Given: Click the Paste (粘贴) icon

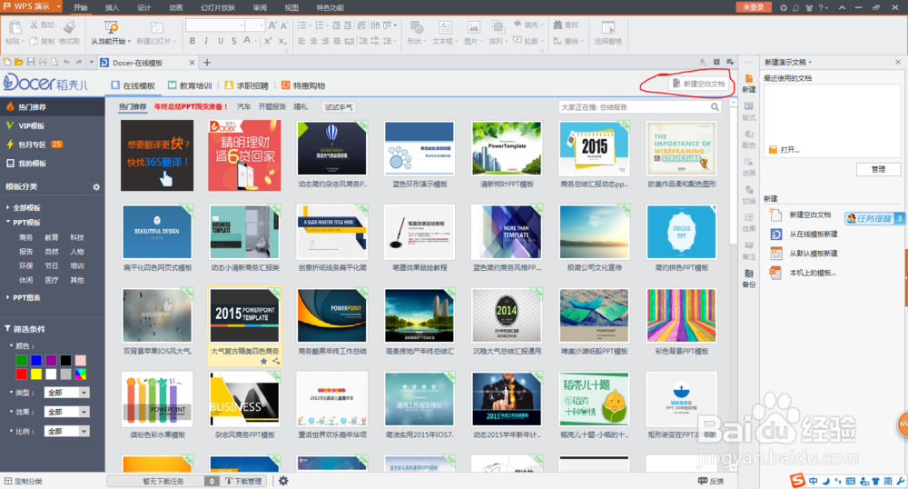Looking at the screenshot, I should point(15,27).
